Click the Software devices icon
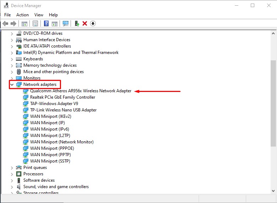Viewport: 277px width, 203px height. click(x=19, y=180)
